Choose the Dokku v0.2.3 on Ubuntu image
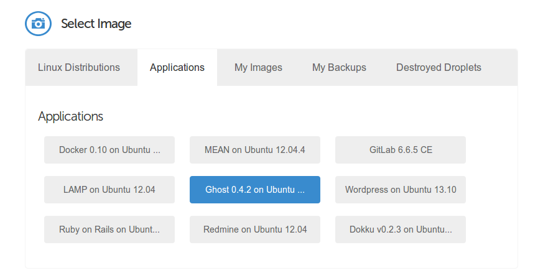The image size is (543, 278). 401,229
